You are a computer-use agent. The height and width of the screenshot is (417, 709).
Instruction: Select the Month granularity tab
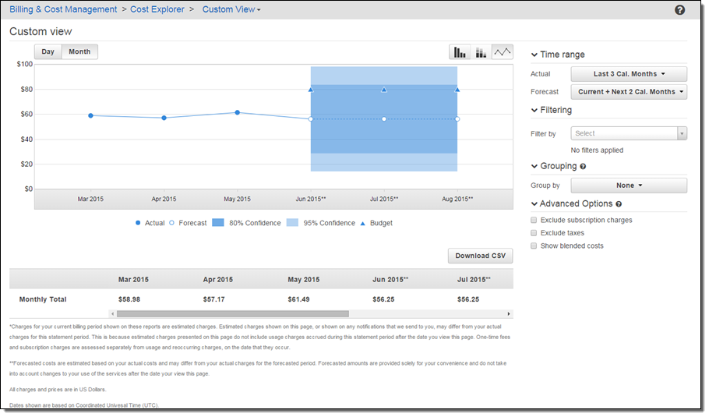click(x=79, y=52)
